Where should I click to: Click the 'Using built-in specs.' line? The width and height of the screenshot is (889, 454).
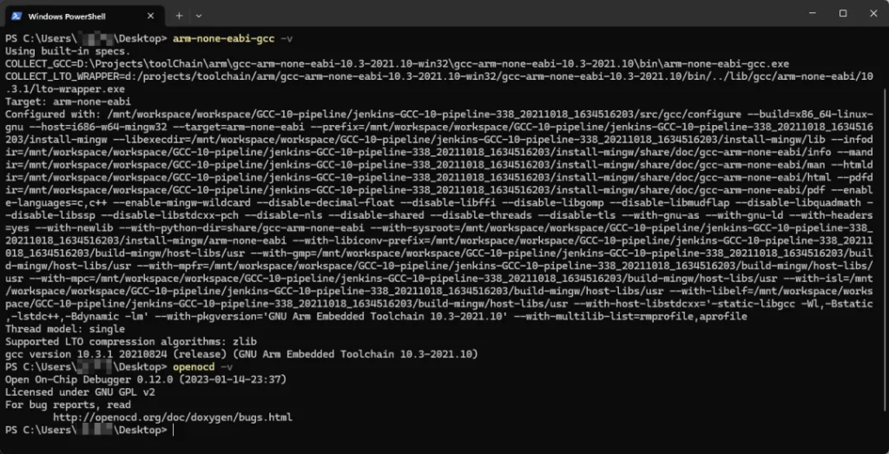(63, 51)
